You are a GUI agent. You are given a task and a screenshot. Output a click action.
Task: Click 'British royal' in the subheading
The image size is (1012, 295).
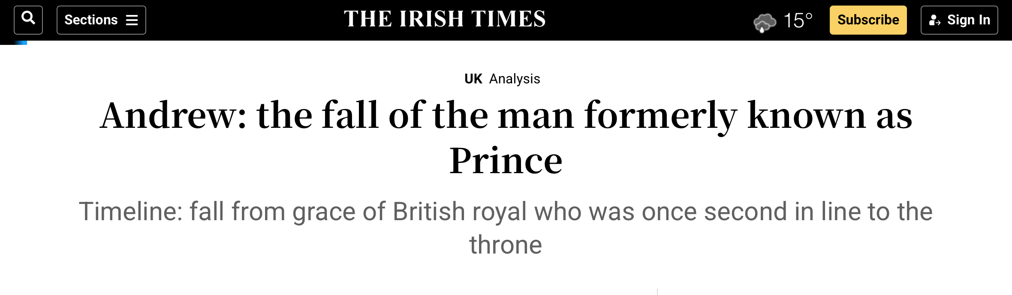coord(460,212)
